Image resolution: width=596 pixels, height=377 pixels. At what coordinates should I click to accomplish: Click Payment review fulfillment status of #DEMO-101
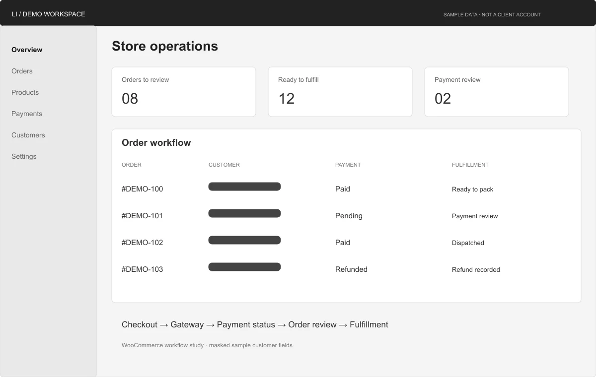click(475, 216)
